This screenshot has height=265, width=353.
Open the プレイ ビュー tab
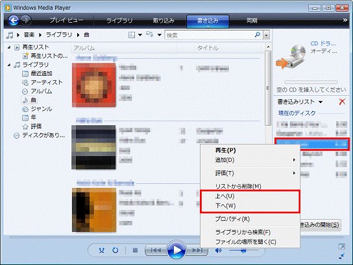click(66, 21)
